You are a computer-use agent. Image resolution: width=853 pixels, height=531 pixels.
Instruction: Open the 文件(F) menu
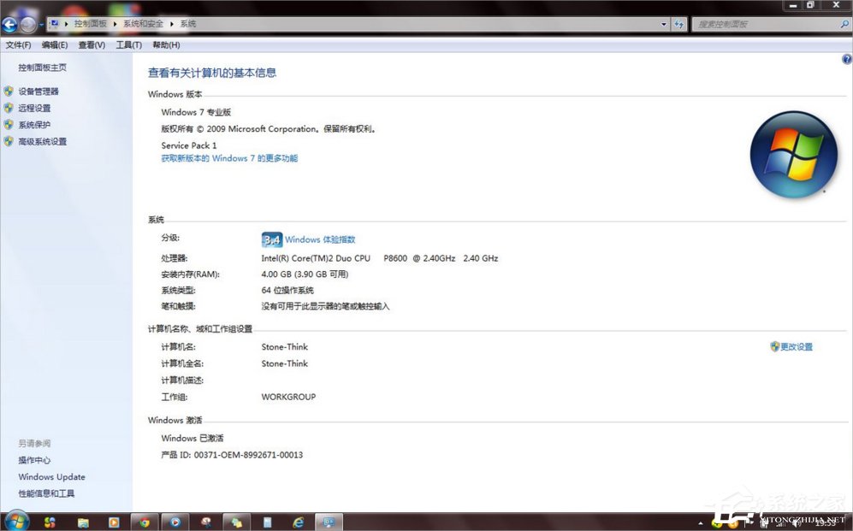[17, 44]
